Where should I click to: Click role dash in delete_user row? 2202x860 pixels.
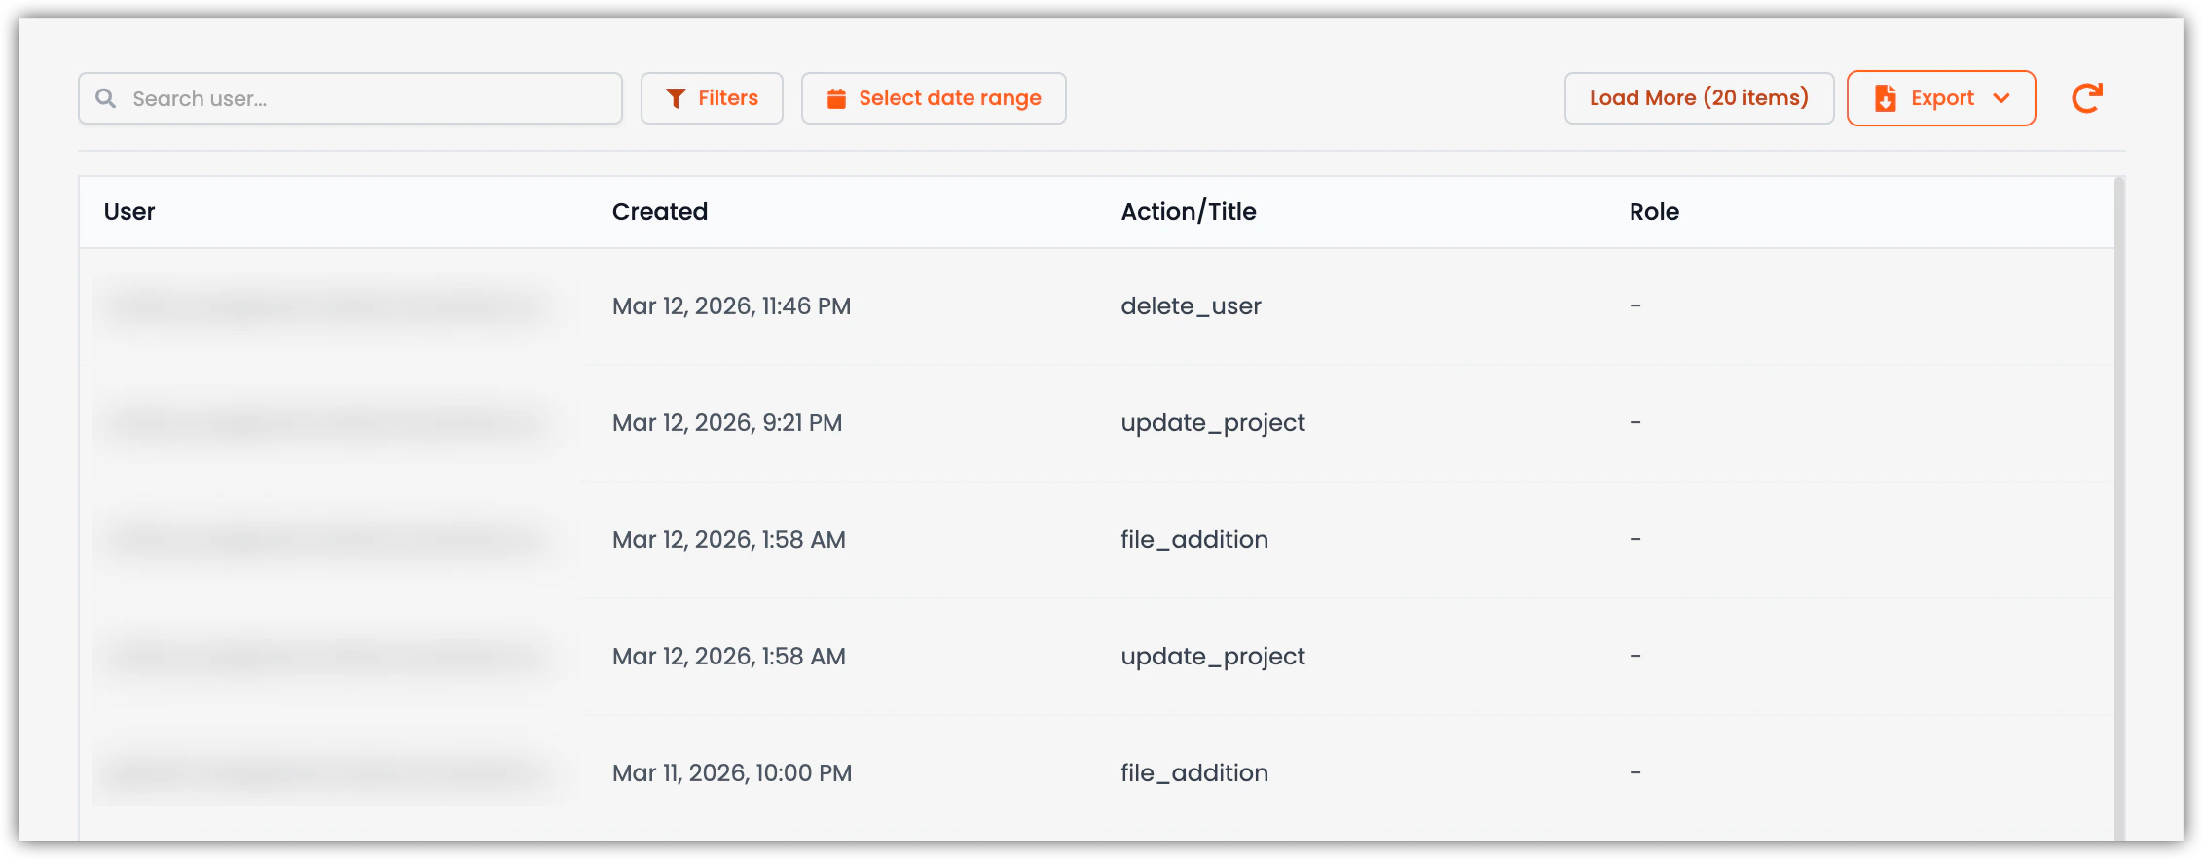coord(1635,306)
